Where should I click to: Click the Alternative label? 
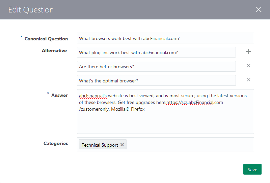point(54,51)
